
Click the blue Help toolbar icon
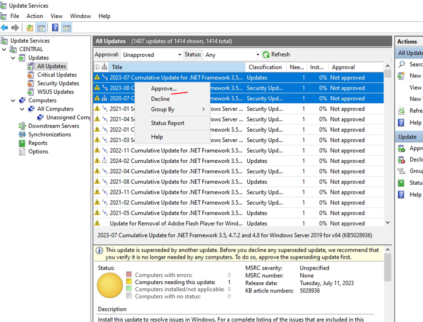pos(55,28)
